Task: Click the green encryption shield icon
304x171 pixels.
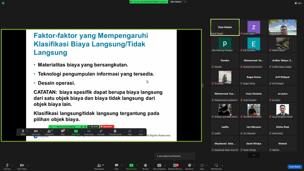Action: (3, 3)
